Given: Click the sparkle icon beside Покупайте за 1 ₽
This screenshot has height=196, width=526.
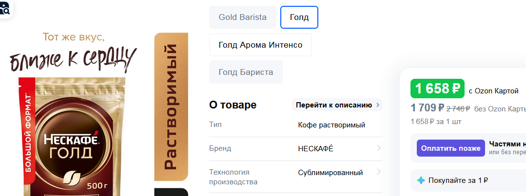Looking at the screenshot, I should click(421, 180).
